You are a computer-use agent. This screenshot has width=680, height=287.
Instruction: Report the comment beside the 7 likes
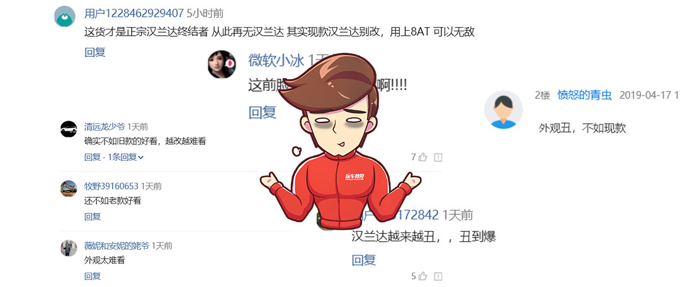[438, 157]
